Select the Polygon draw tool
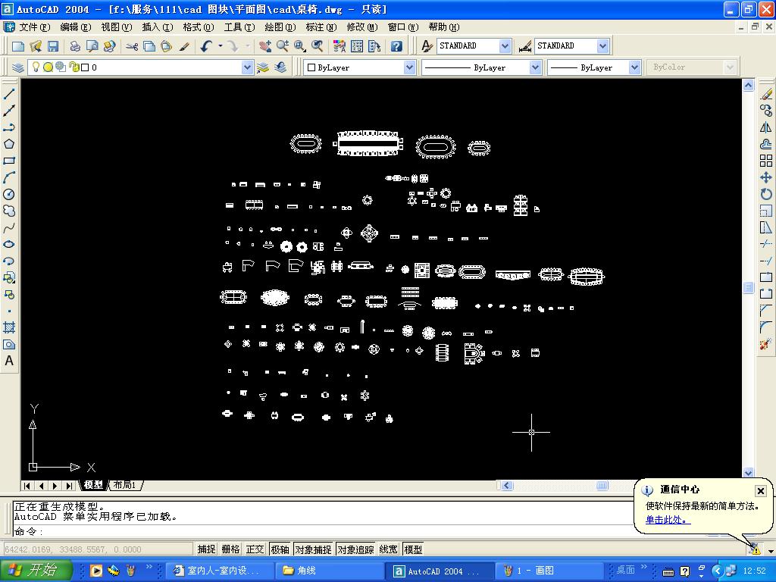 (x=9, y=144)
